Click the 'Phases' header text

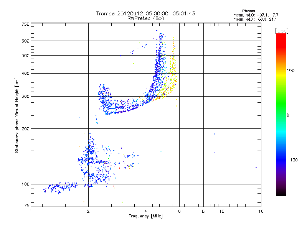pos(248,11)
